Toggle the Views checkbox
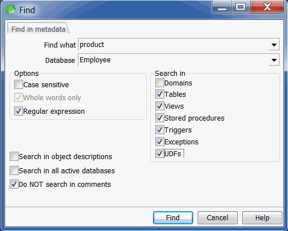The image size is (288, 231). click(160, 106)
